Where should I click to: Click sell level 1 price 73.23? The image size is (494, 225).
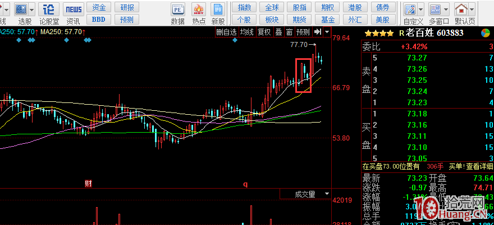[x=417, y=102]
